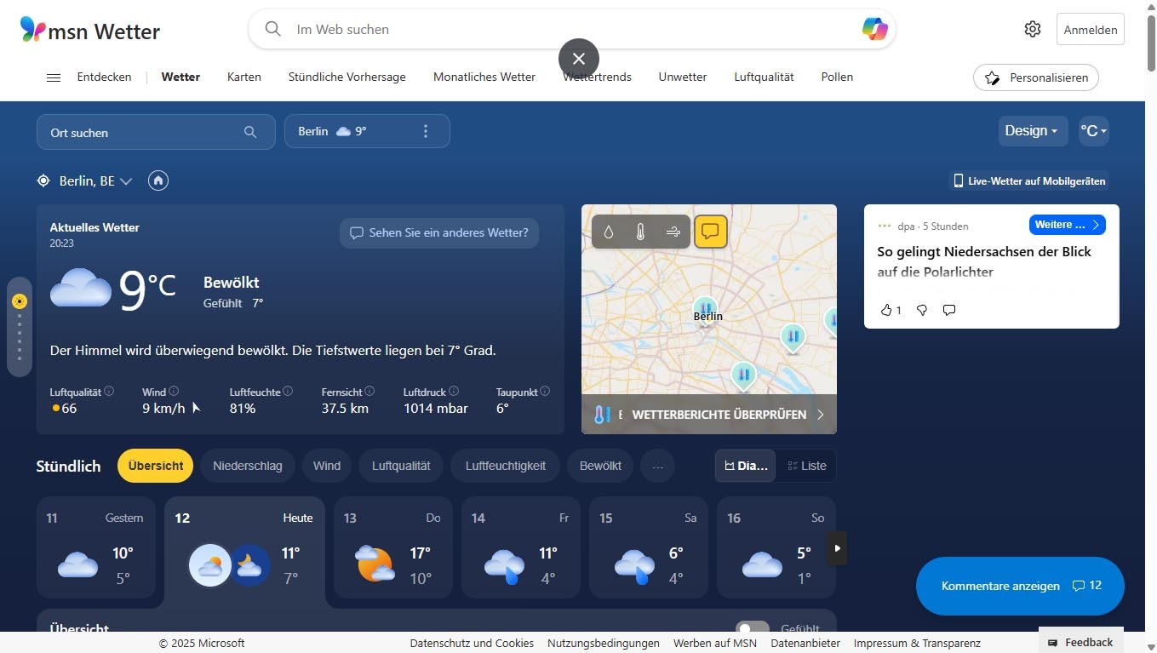The height and width of the screenshot is (653, 1157).
Task: Open the hamburger navigation menu
Action: coord(53,77)
